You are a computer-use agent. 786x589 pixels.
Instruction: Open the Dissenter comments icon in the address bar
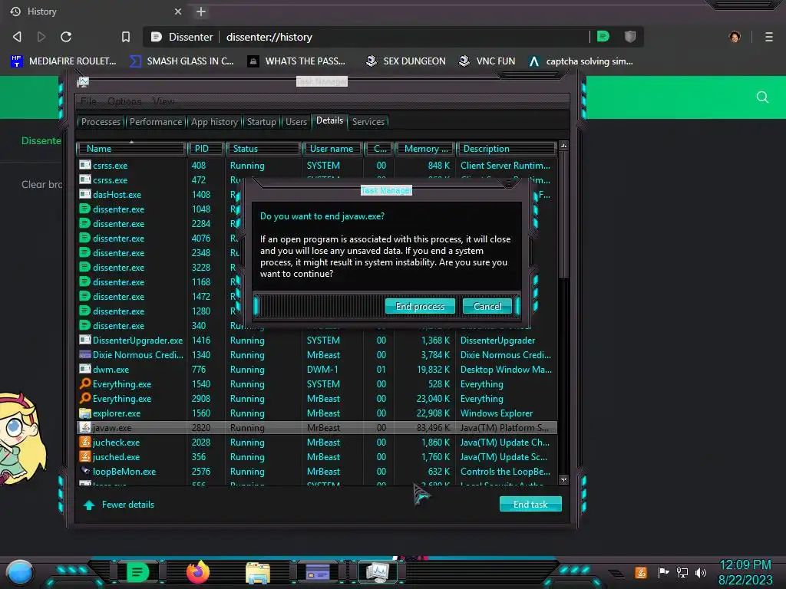603,36
